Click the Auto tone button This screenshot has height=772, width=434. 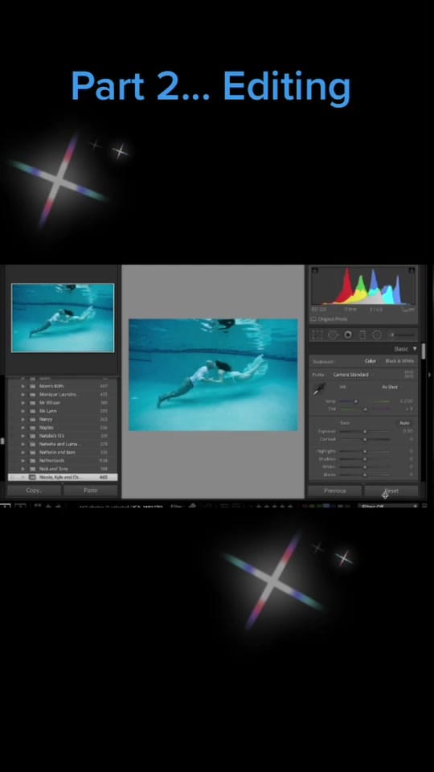click(404, 423)
